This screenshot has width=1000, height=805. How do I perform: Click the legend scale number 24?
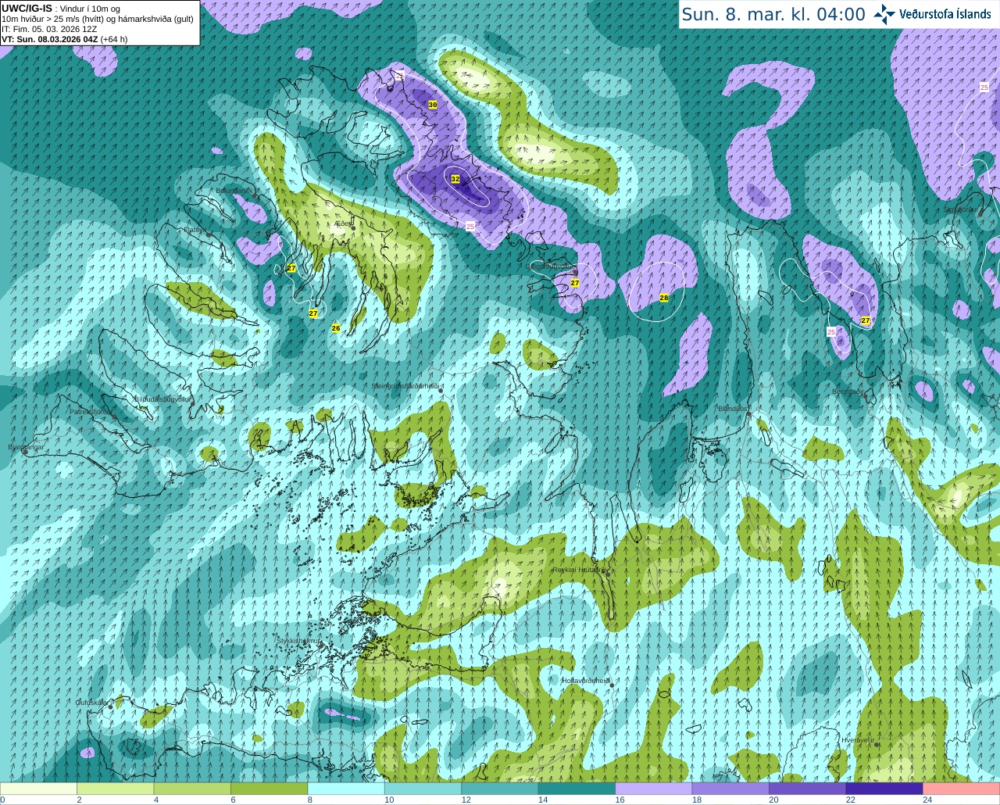click(927, 800)
